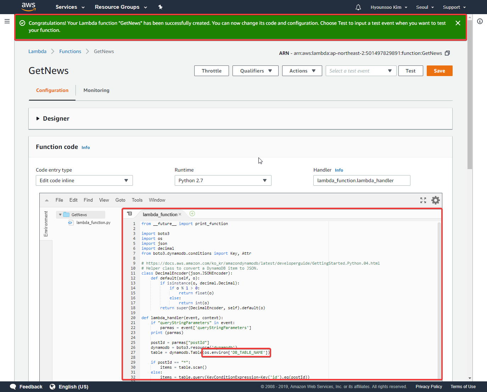This screenshot has width=487, height=392.
Task: Open the File menu in editor
Action: tap(59, 200)
